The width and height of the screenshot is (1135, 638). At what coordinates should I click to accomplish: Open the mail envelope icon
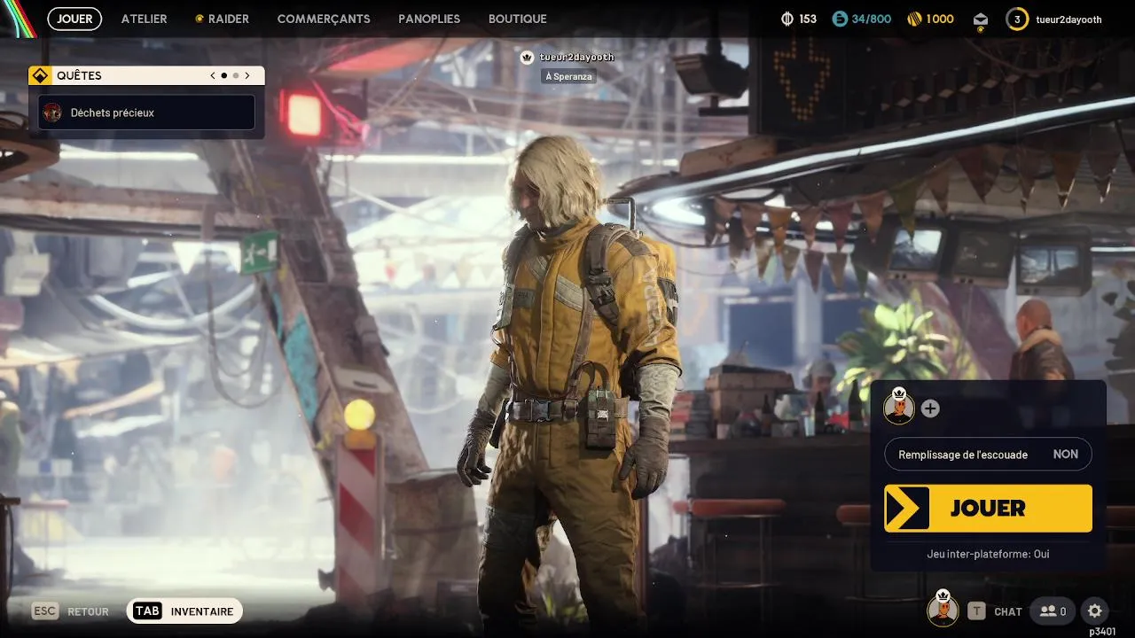980,19
